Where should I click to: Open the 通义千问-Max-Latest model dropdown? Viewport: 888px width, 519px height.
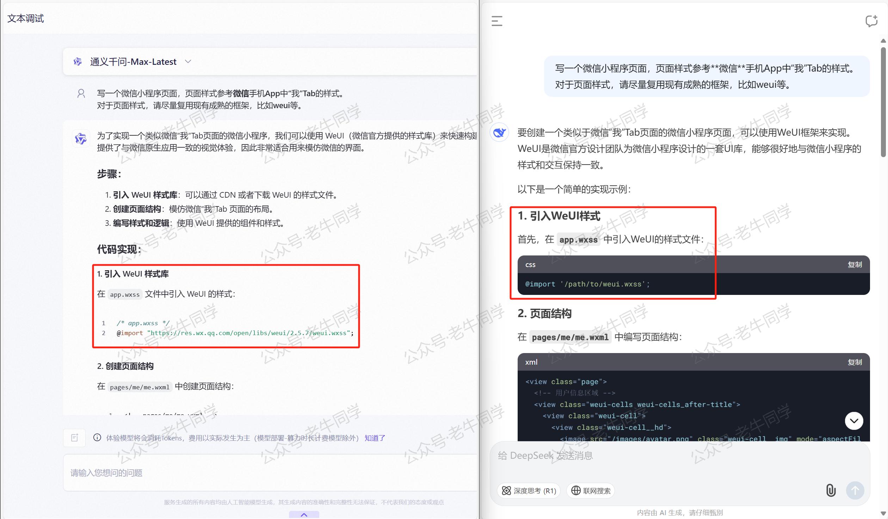point(188,62)
